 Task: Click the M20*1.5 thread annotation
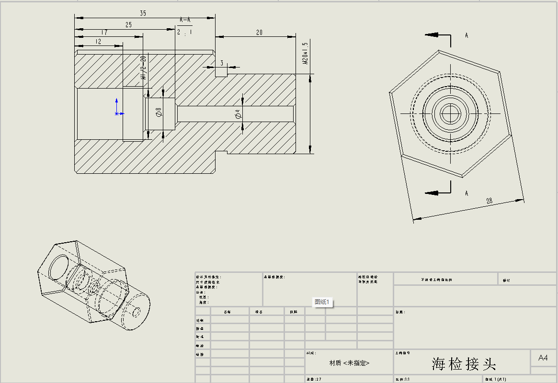click(x=305, y=53)
